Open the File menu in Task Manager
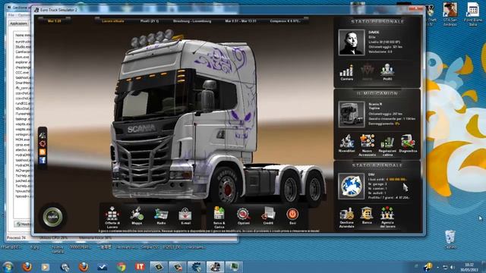The image size is (486, 273). pyautogui.click(x=11, y=15)
